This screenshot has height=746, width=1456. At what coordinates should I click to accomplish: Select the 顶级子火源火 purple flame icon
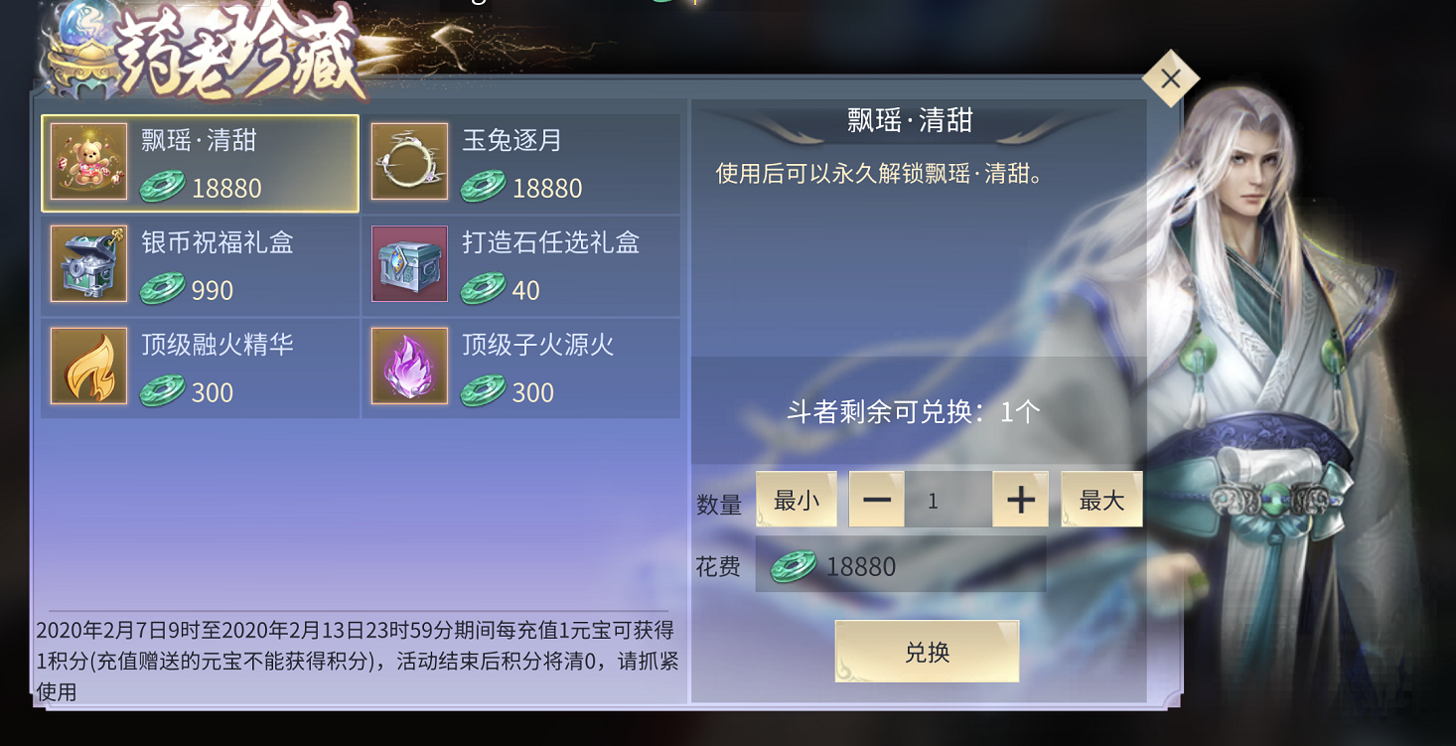click(409, 367)
